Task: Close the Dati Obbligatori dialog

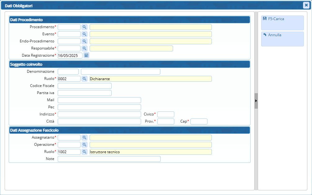Action: click(305, 5)
